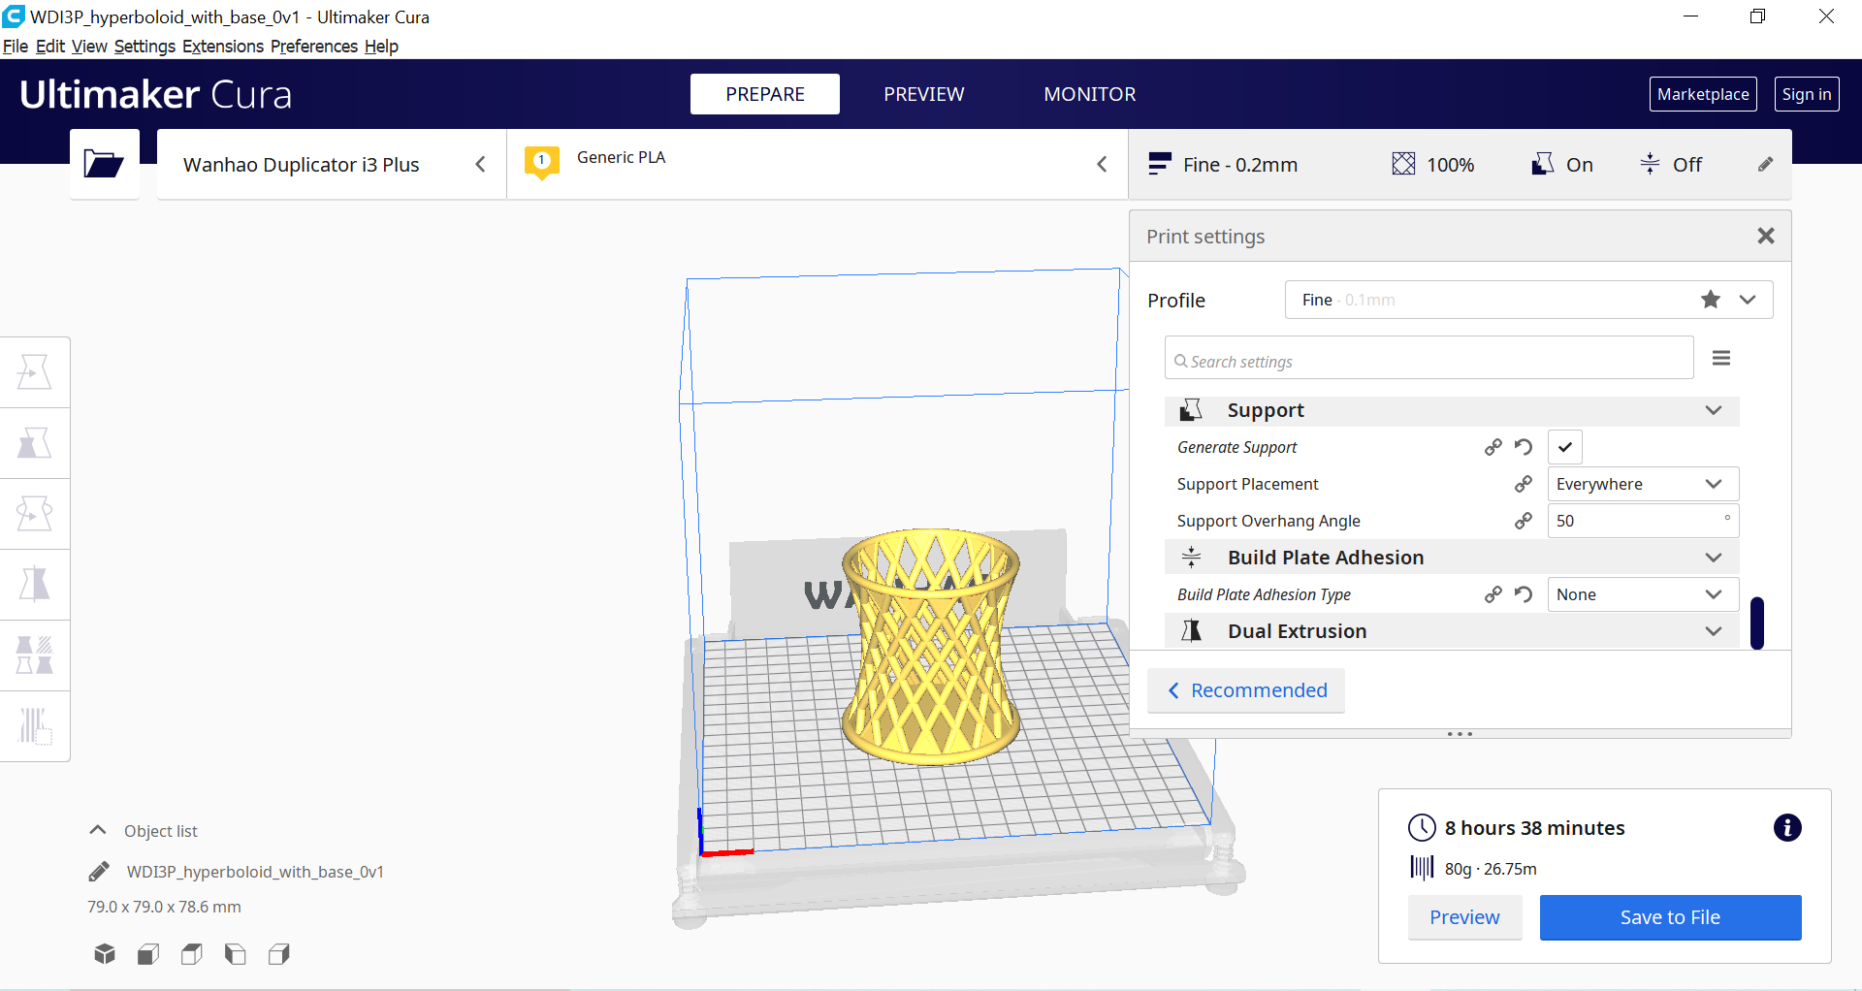This screenshot has width=1862, height=991.
Task: Click the profile star icon
Action: click(1711, 300)
